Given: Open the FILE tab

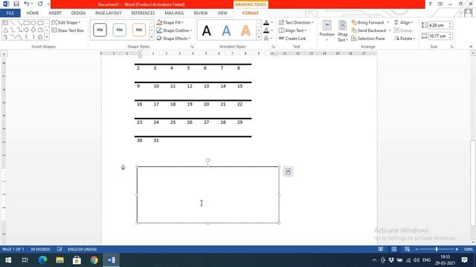Looking at the screenshot, I should point(10,13).
